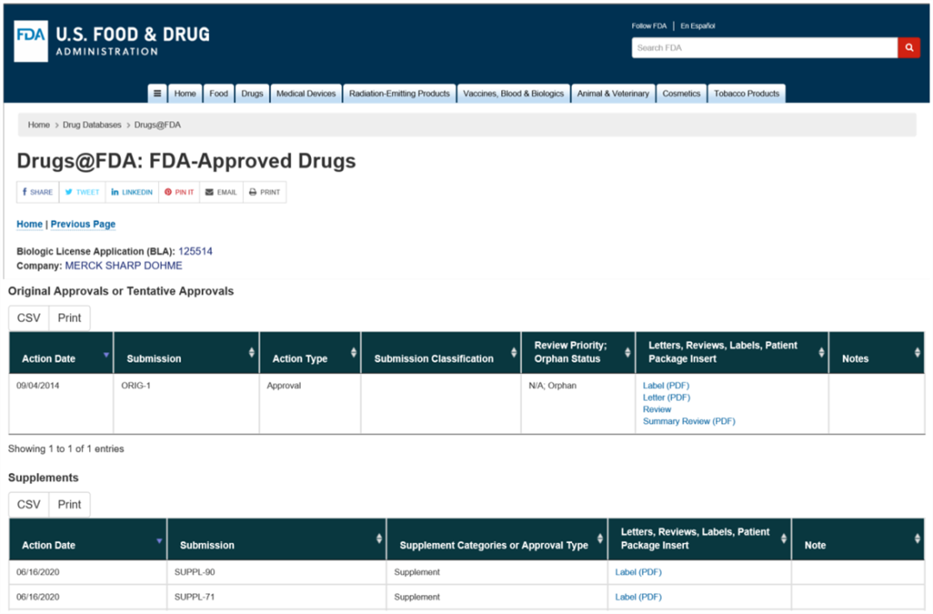The image size is (933, 614).
Task: Export Original Approvals as CSV
Action: point(29,319)
